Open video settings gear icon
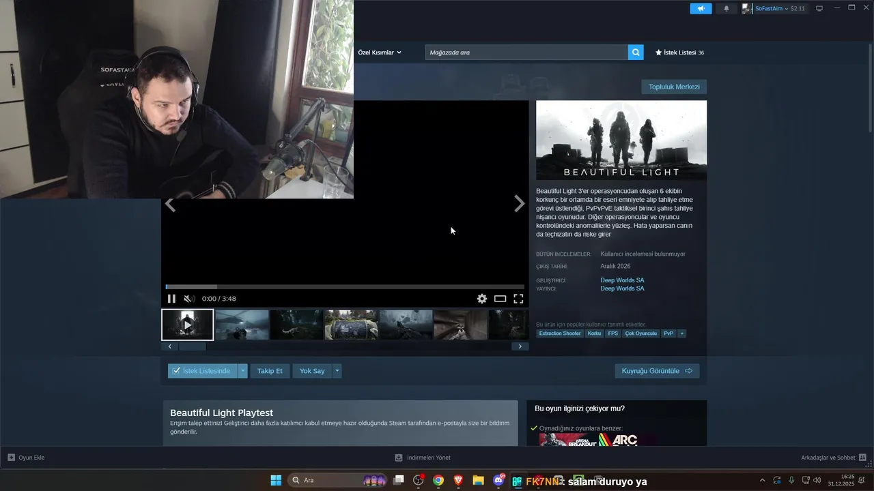 (482, 299)
